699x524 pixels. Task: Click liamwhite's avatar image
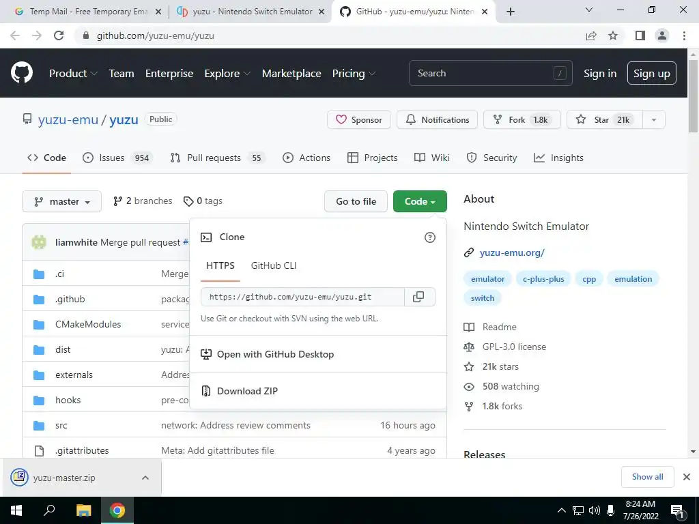click(39, 242)
